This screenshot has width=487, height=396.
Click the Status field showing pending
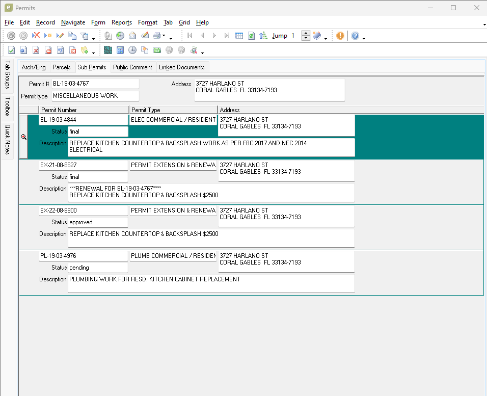pyautogui.click(x=97, y=268)
